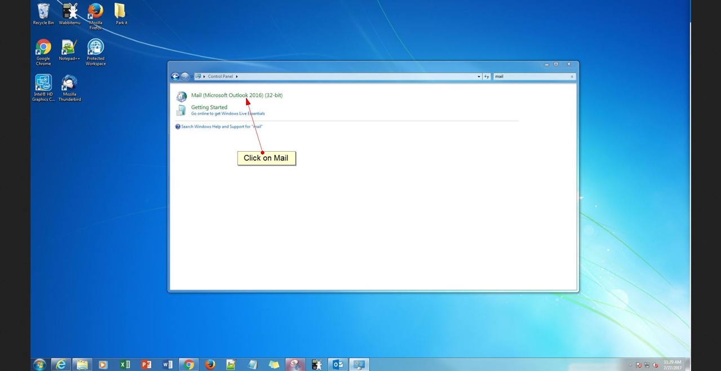The image size is (721, 371).
Task: Open the Getting Started link
Action: (209, 107)
